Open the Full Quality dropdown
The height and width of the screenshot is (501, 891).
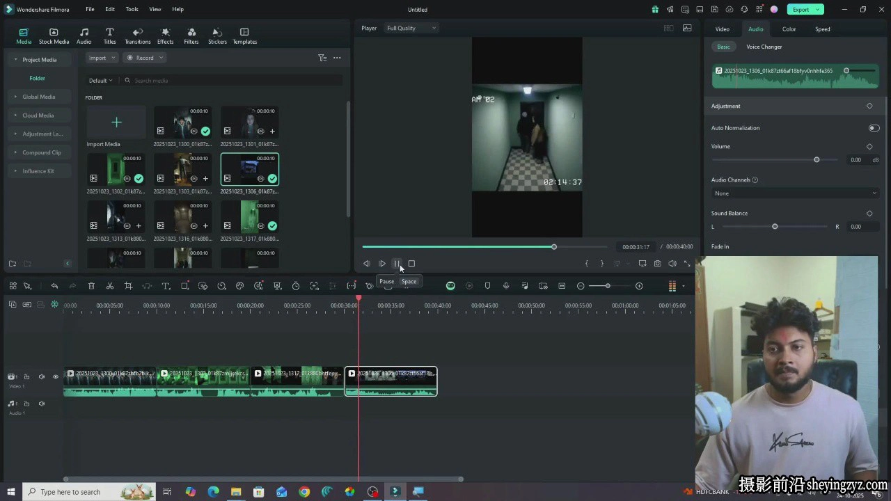pos(411,28)
